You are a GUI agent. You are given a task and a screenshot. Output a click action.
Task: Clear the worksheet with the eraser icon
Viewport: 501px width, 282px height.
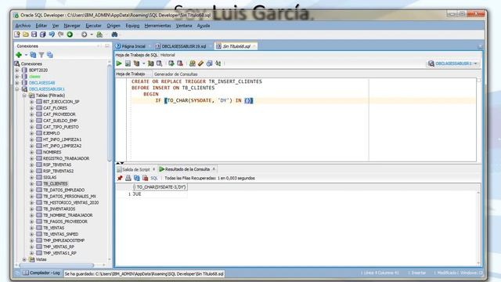[x=200, y=63]
